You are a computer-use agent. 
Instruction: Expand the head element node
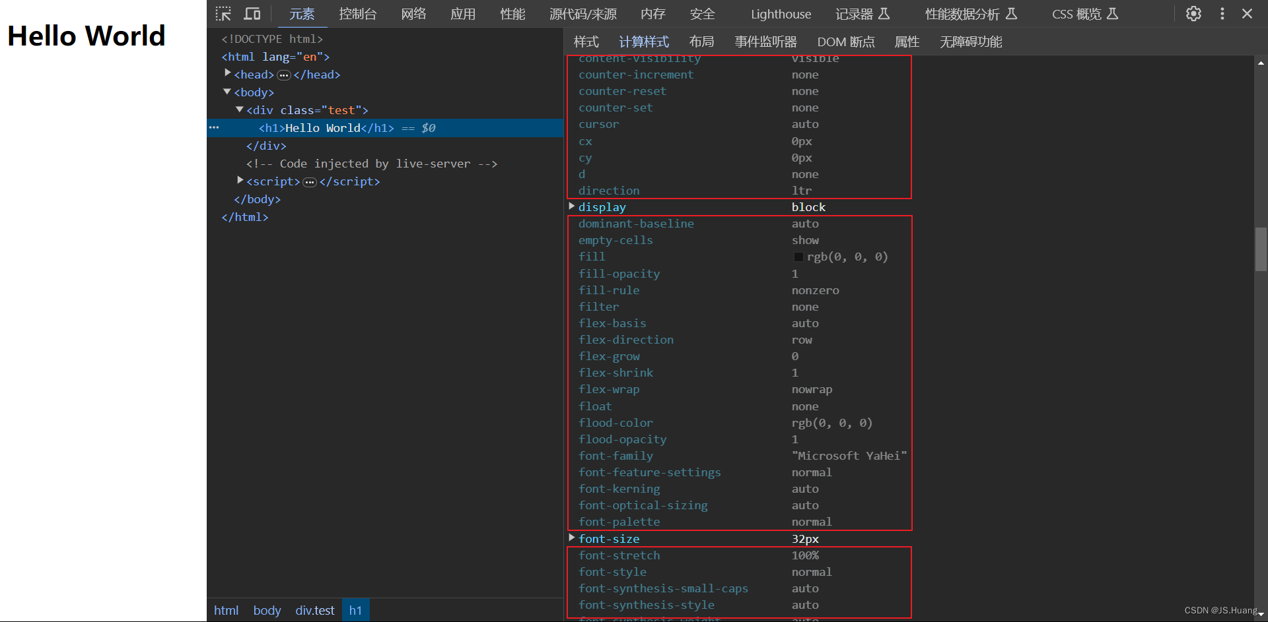coord(228,74)
